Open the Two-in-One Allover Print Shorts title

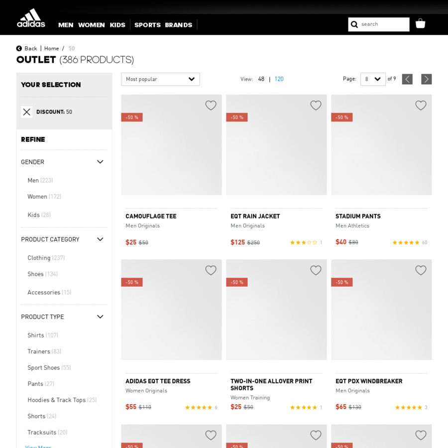tap(271, 385)
